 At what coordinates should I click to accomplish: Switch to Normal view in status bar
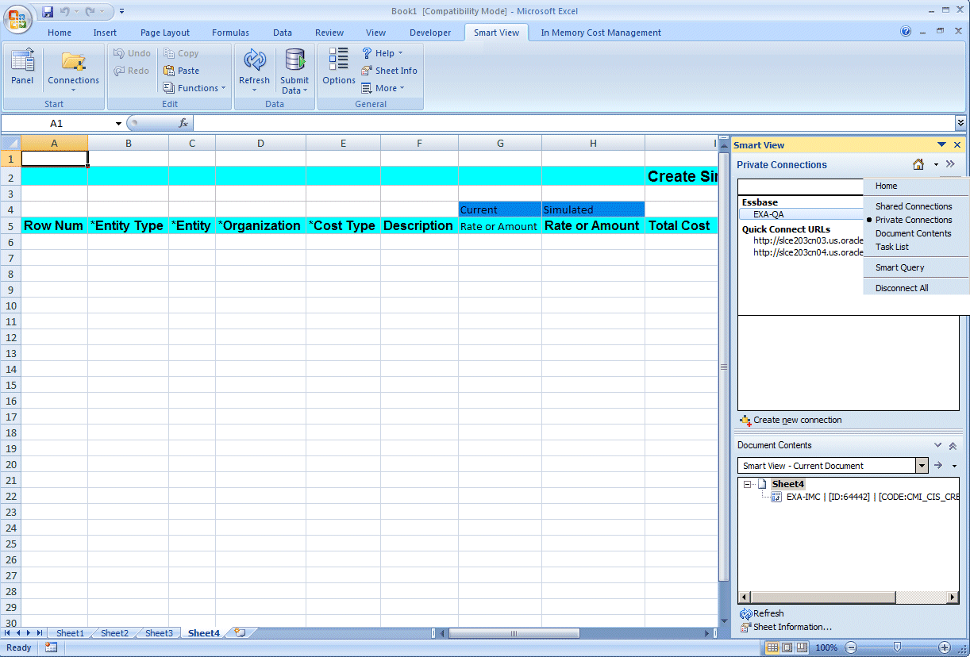[x=772, y=647]
